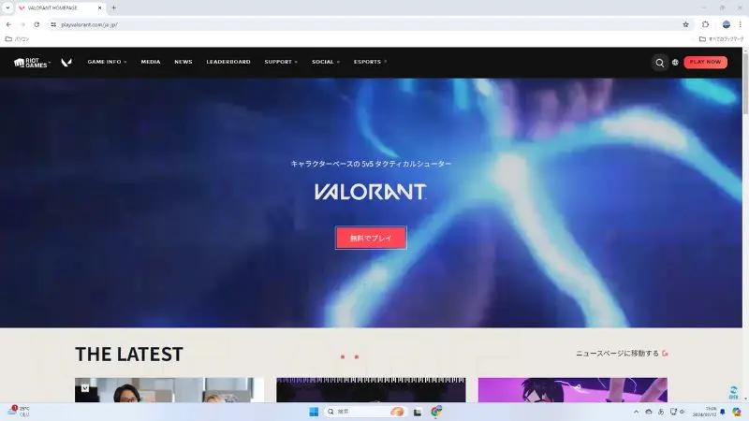The image size is (749, 421).
Task: Open the ESPORTS nav item
Action: pyautogui.click(x=370, y=62)
